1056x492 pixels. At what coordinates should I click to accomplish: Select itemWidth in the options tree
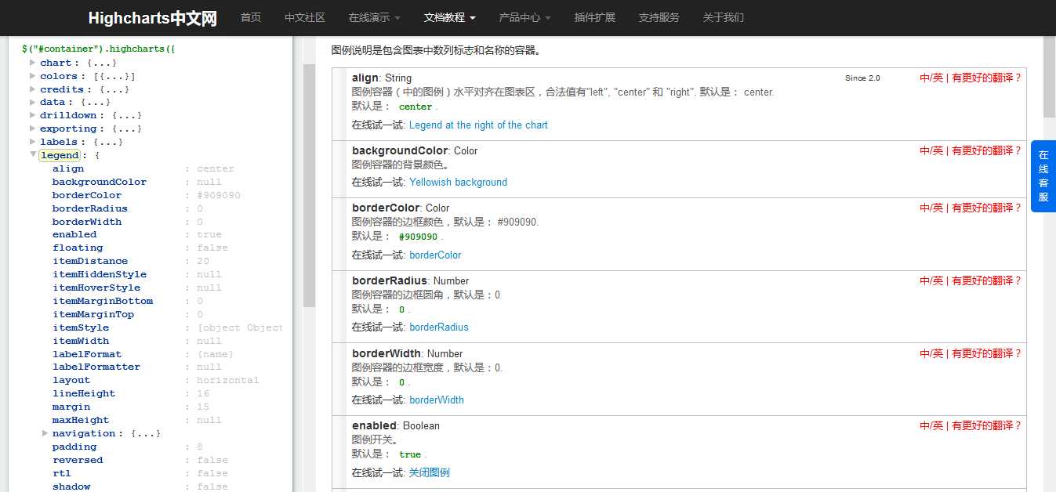tap(81, 341)
